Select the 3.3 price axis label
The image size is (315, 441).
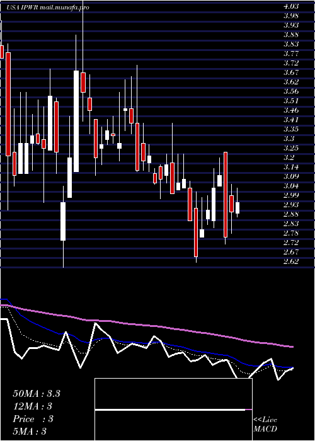coord(289,138)
